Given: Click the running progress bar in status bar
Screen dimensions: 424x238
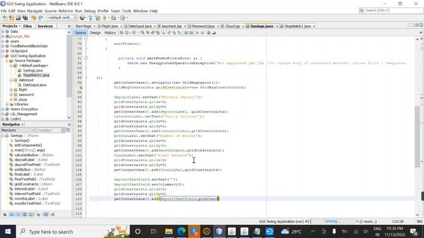Looking at the screenshot, I should [x=333, y=221].
